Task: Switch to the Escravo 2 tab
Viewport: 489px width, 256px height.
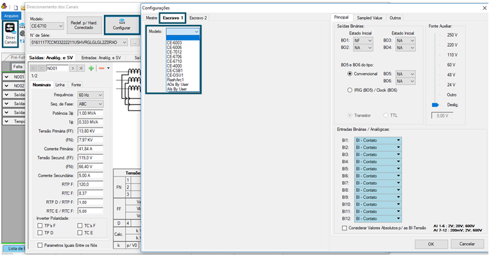Action: (198, 18)
